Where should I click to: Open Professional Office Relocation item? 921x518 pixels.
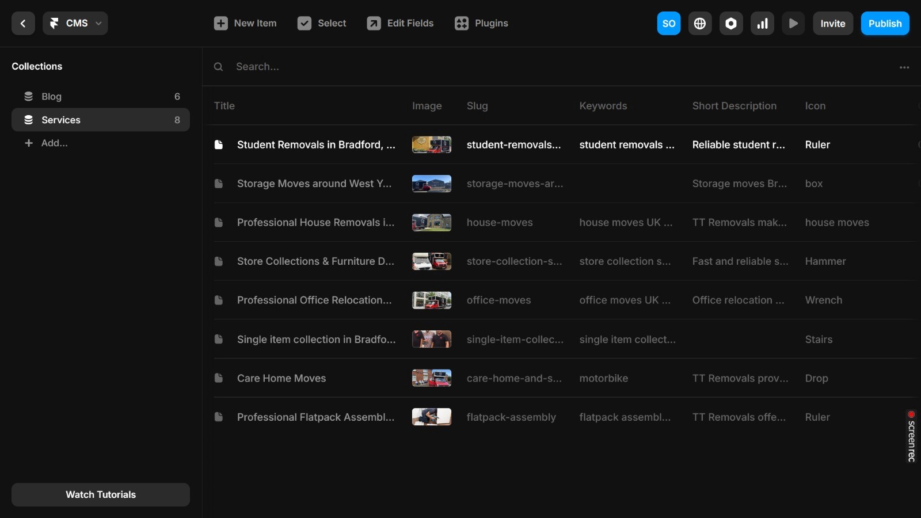[314, 300]
